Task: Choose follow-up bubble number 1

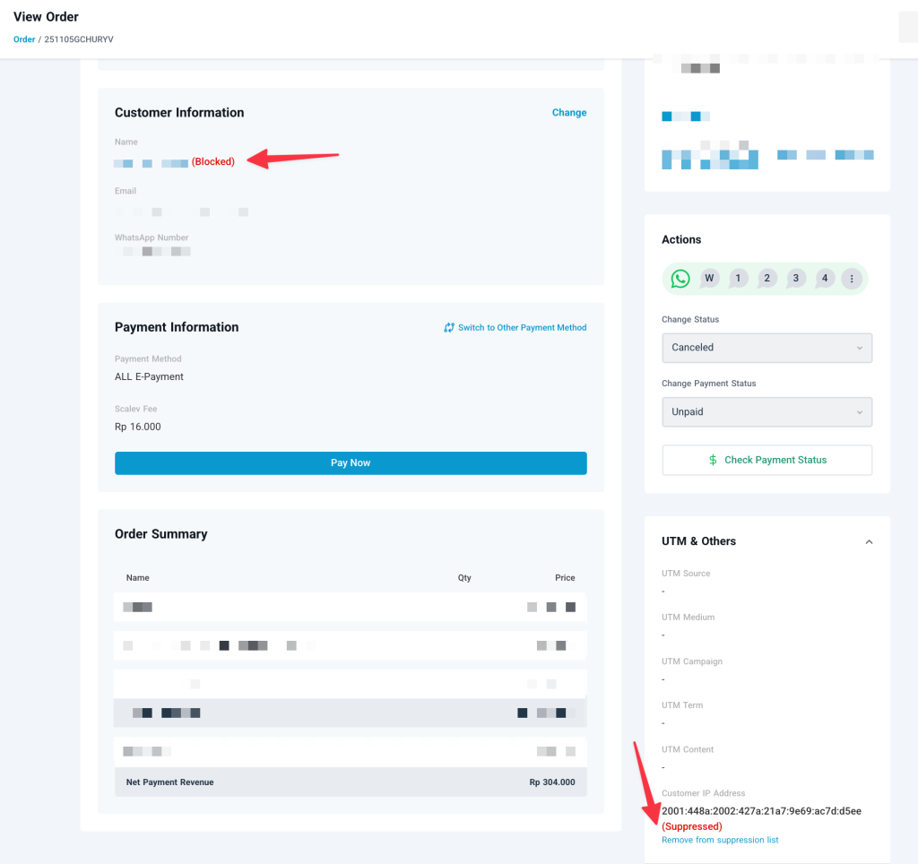Action: tap(738, 279)
